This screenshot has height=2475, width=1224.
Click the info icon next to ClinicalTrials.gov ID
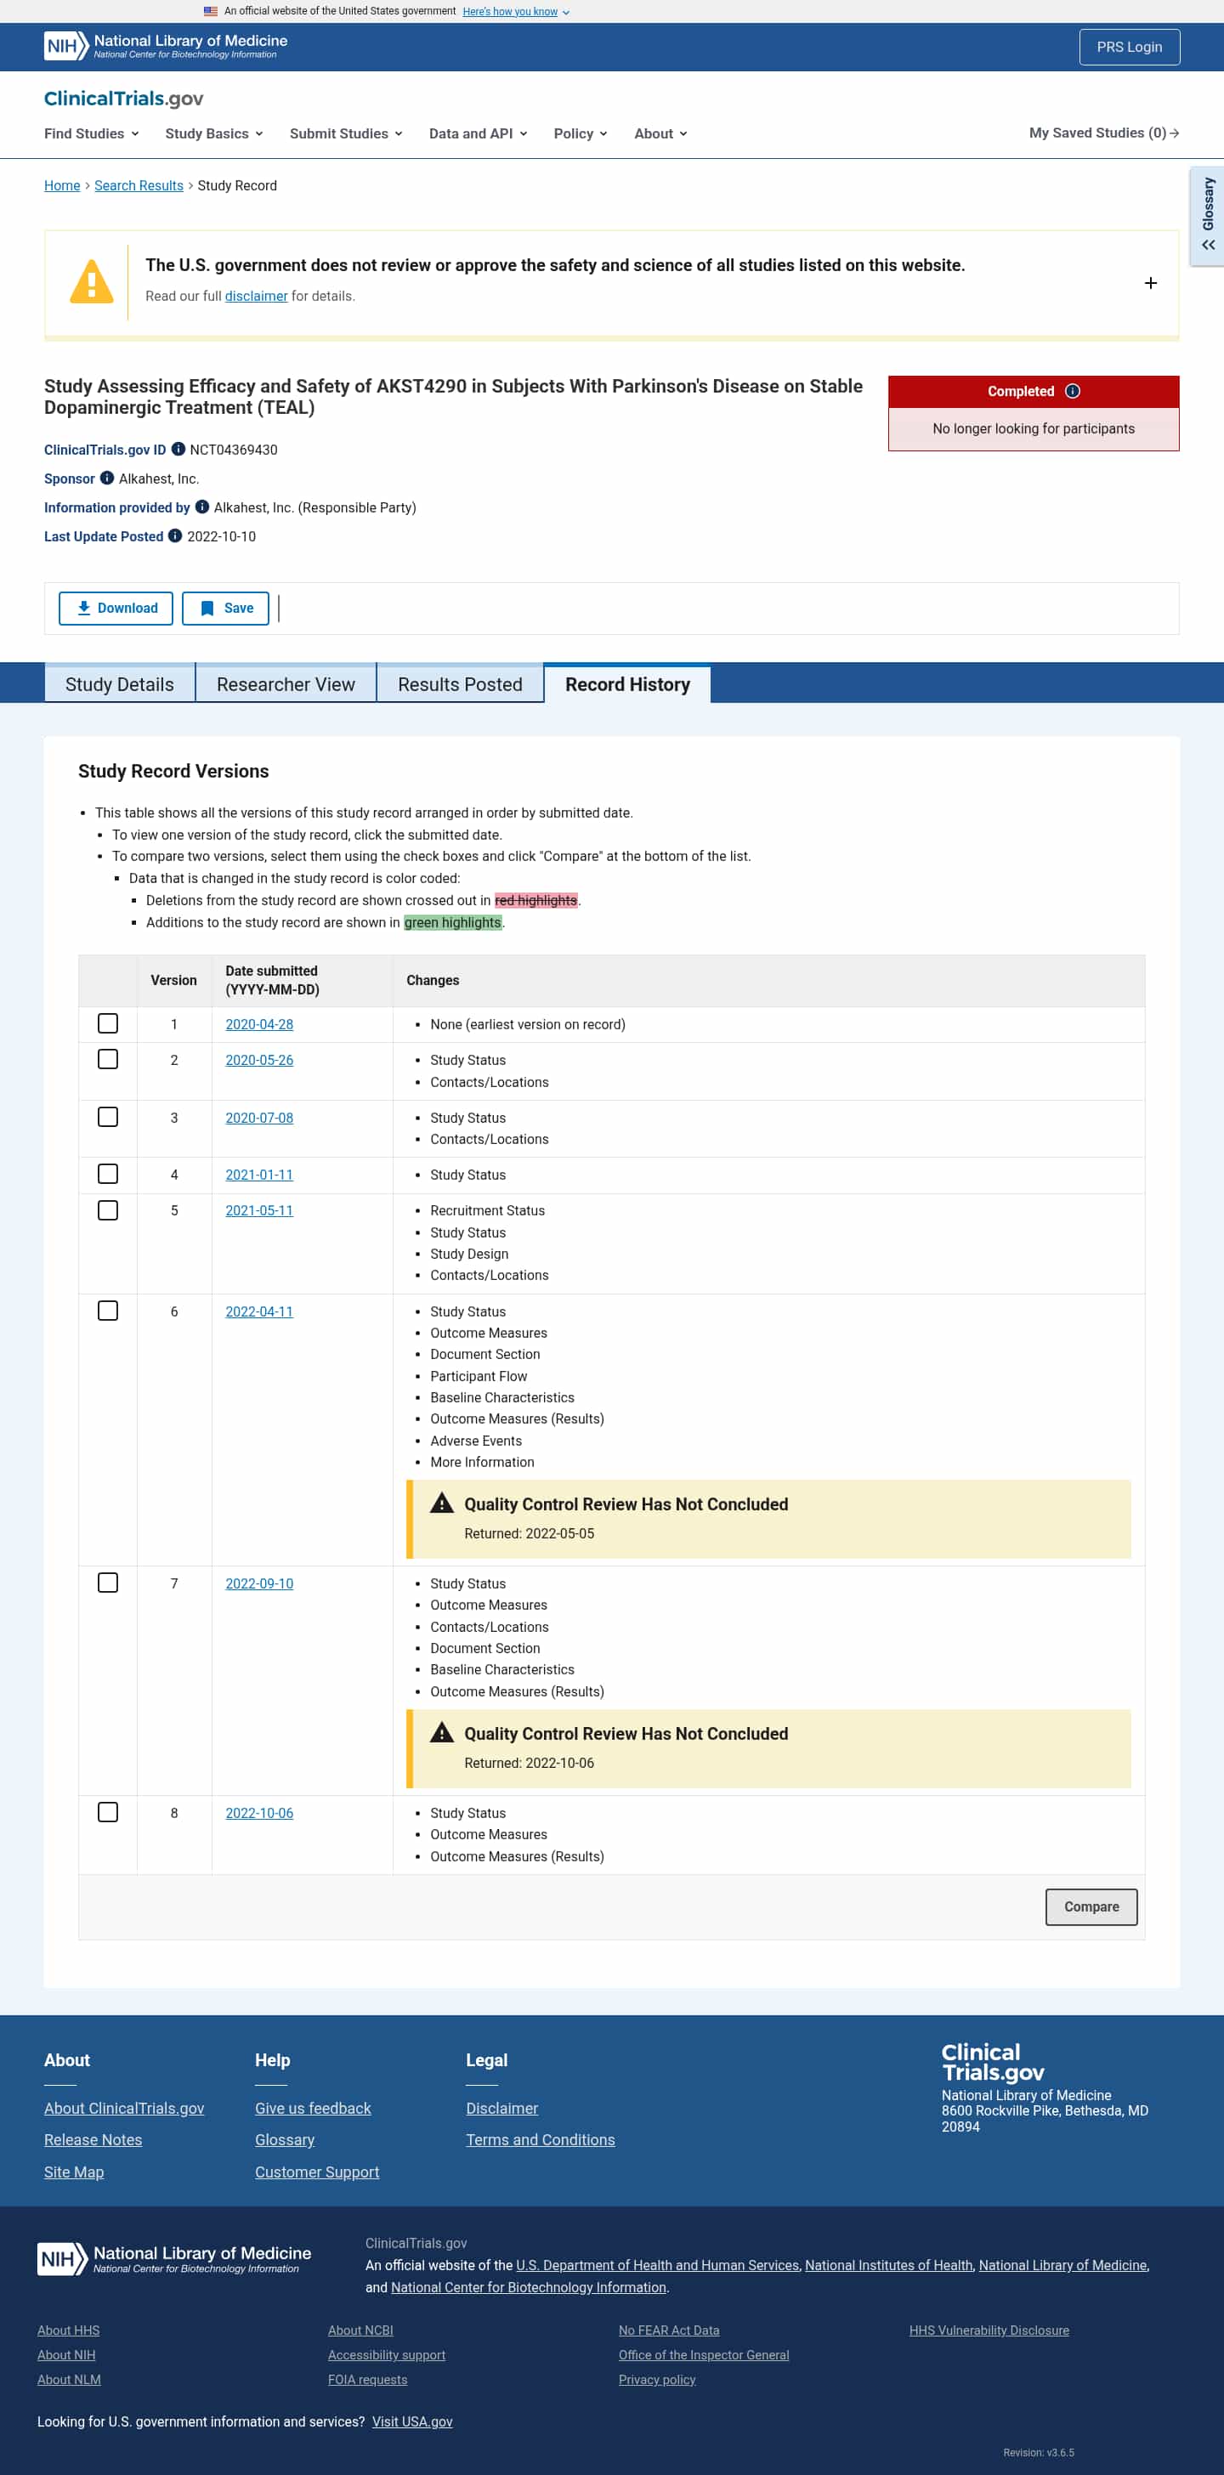(x=178, y=450)
